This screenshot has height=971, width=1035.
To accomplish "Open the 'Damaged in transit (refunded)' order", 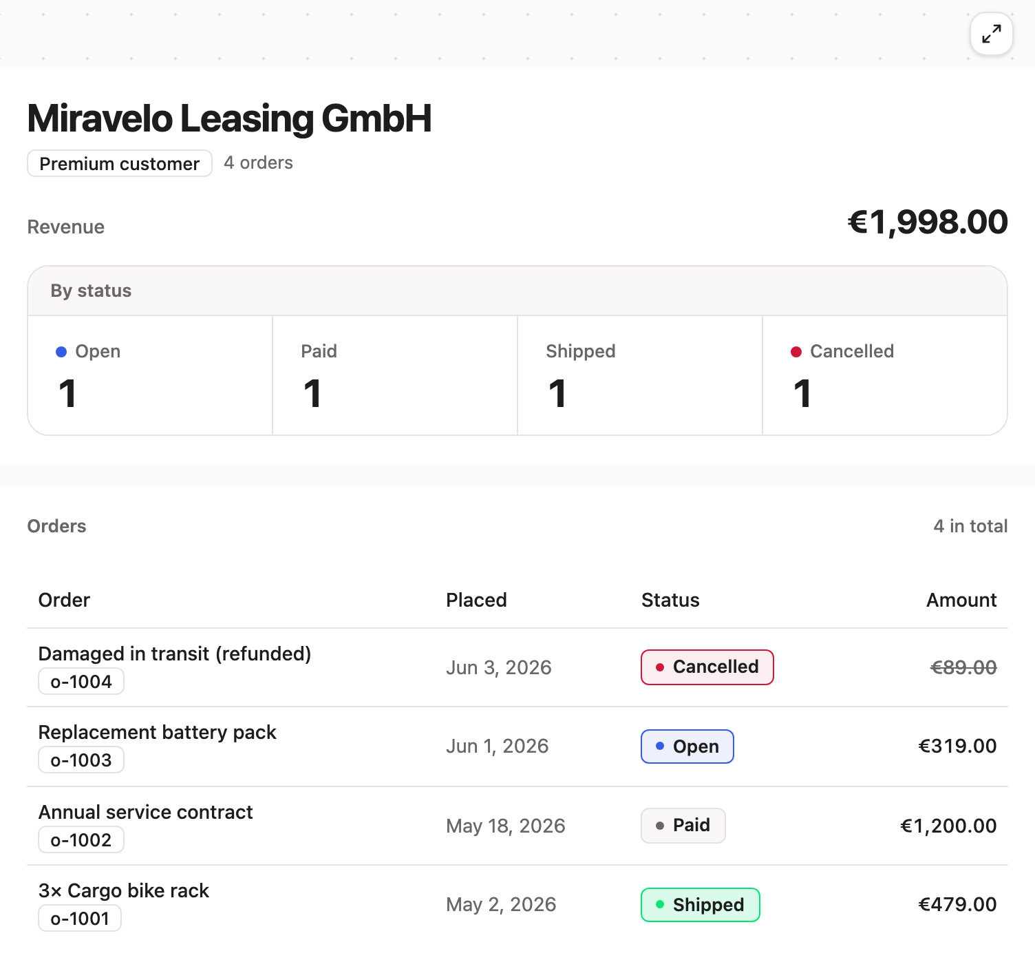I will [x=175, y=654].
